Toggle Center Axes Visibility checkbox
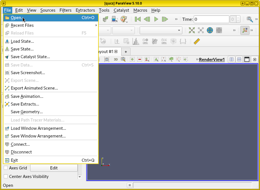Image resolution: width=260 pixels, height=190 pixels. (x=6, y=177)
